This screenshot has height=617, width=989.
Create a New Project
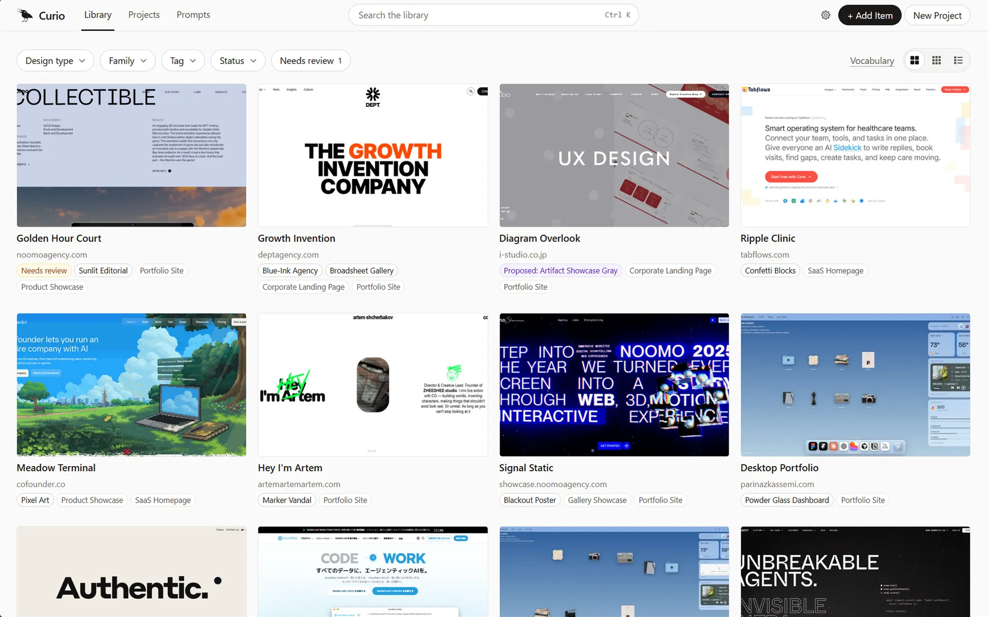(937, 15)
